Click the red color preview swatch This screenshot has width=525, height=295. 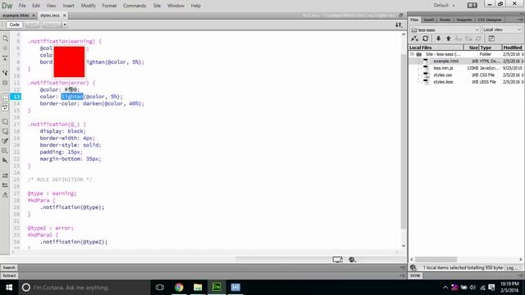tap(69, 62)
